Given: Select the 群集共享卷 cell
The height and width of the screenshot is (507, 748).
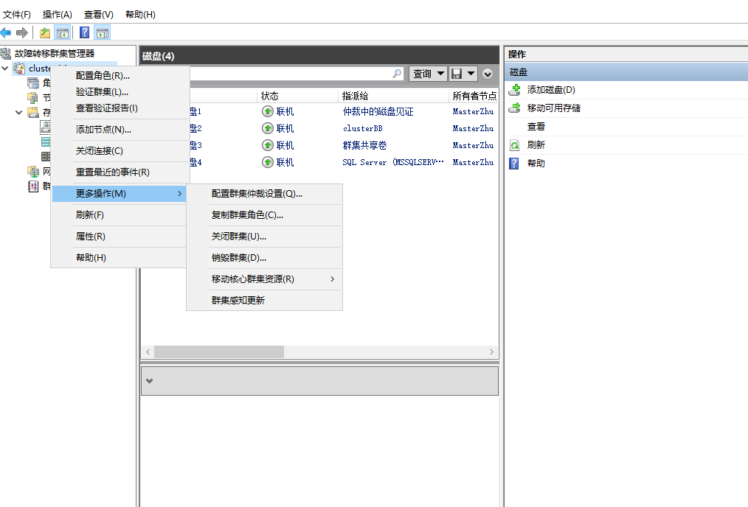Looking at the screenshot, I should [364, 145].
